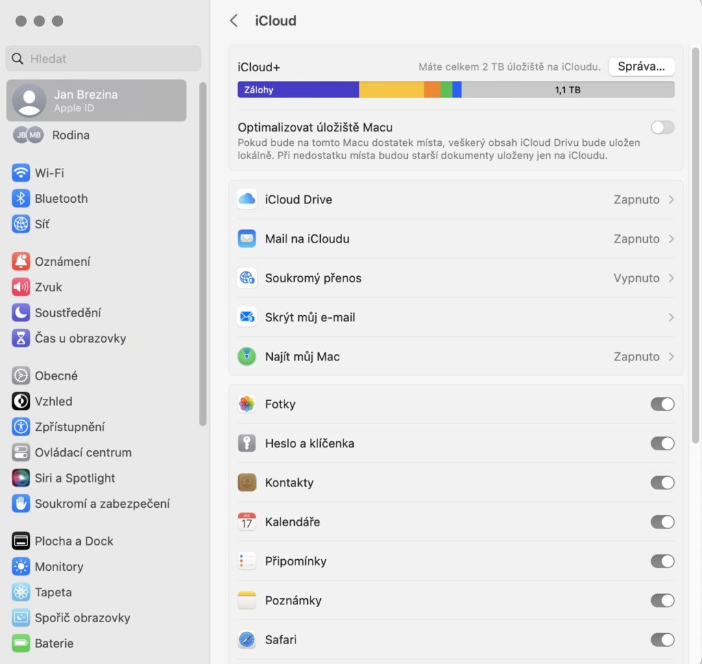Click the Mail na iCloudu envelope icon
Image resolution: width=702 pixels, height=664 pixels.
247,238
